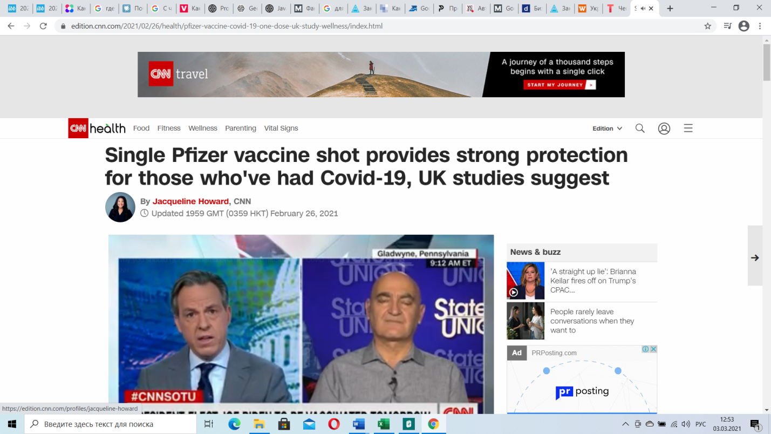Expand the Edition dropdown
771x434 pixels.
607,128
